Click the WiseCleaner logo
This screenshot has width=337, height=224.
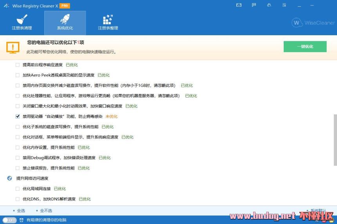[313, 23]
